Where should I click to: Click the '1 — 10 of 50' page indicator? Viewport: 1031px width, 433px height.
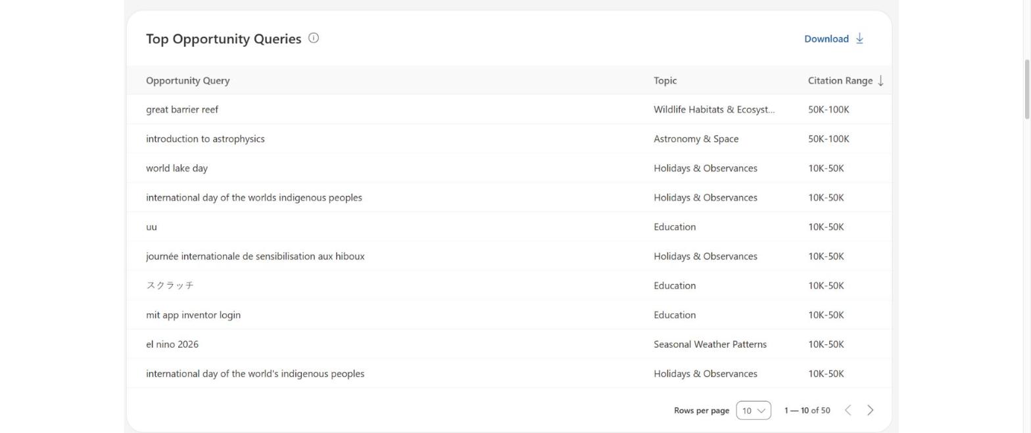tap(807, 410)
